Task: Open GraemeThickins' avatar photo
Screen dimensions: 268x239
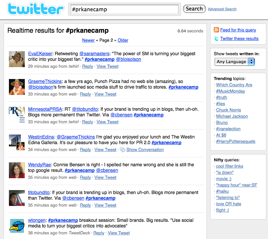Action: [x=17, y=87]
